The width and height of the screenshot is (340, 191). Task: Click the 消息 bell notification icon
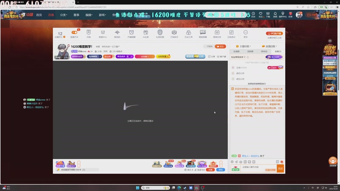275,14
